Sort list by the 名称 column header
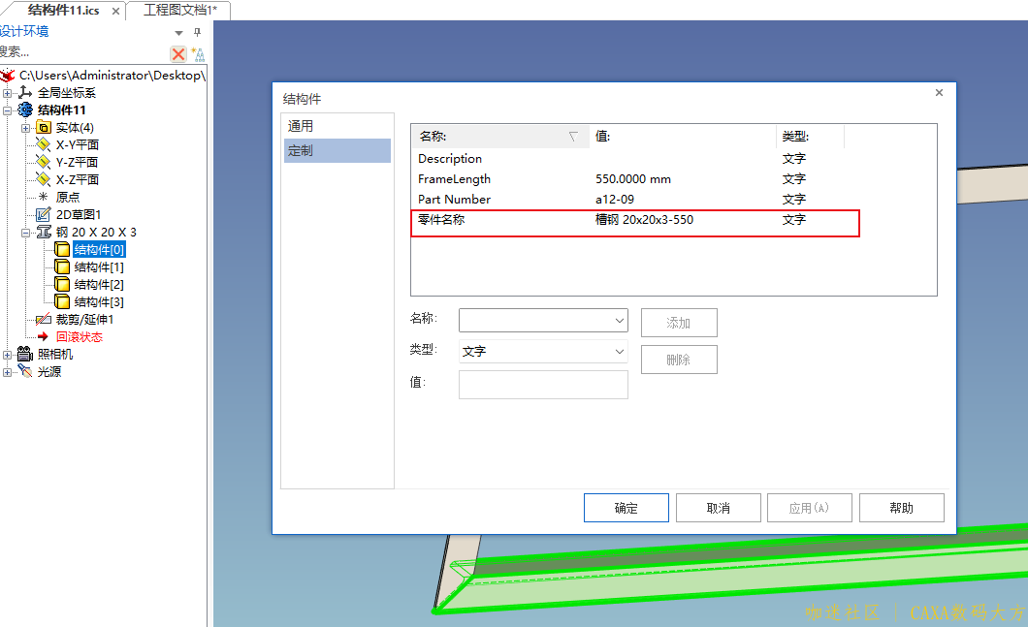This screenshot has width=1028, height=627. (500, 137)
